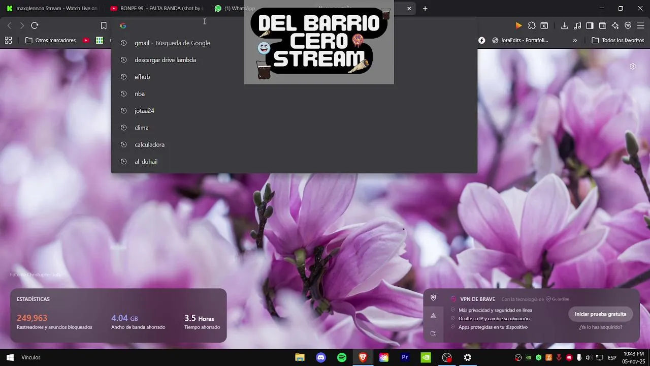Open Windows Settings gear in the taskbar
The width and height of the screenshot is (650, 366).
click(x=468, y=357)
